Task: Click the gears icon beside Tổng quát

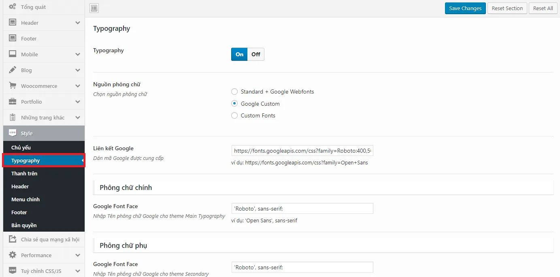Action: pyautogui.click(x=13, y=7)
